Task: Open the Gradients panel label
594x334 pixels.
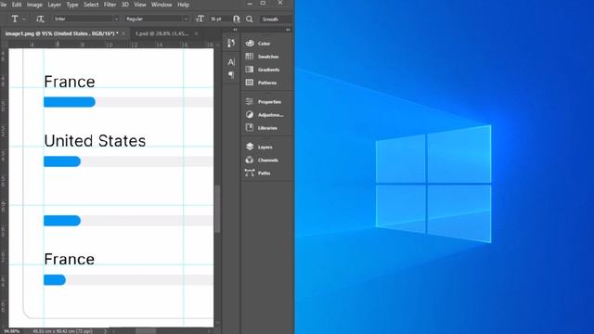Action: (x=268, y=70)
